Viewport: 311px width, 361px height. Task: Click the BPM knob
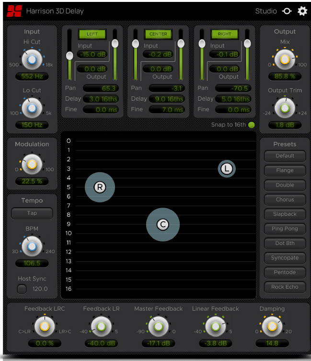click(32, 246)
